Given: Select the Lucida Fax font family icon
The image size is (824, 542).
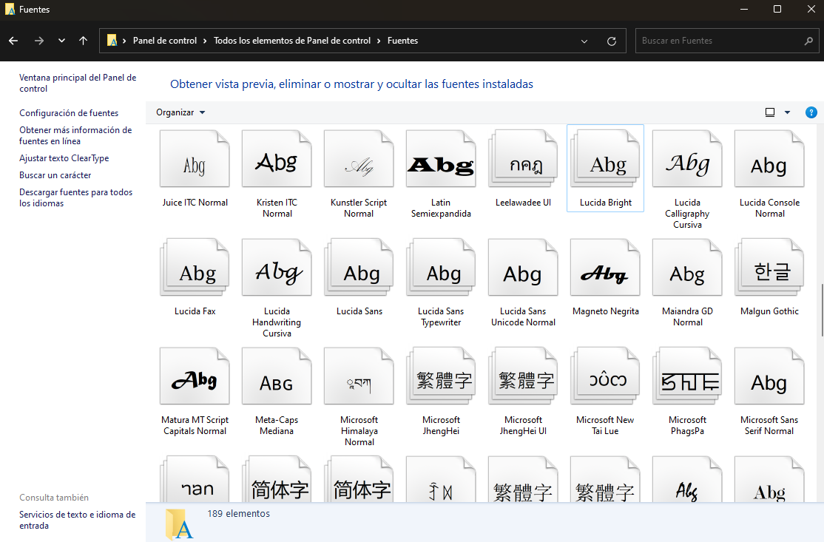Looking at the screenshot, I should pyautogui.click(x=195, y=268).
